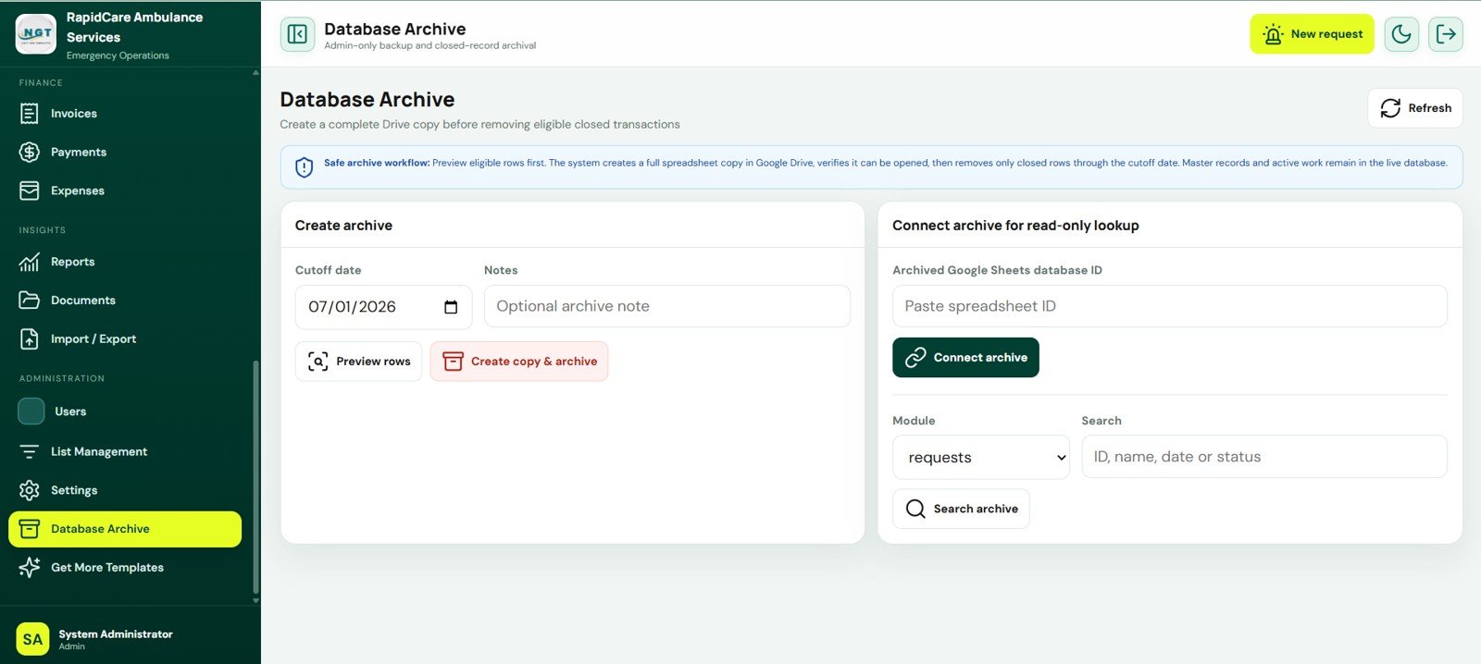Click the List Management filter icon
This screenshot has height=664, width=1481.
pos(30,451)
